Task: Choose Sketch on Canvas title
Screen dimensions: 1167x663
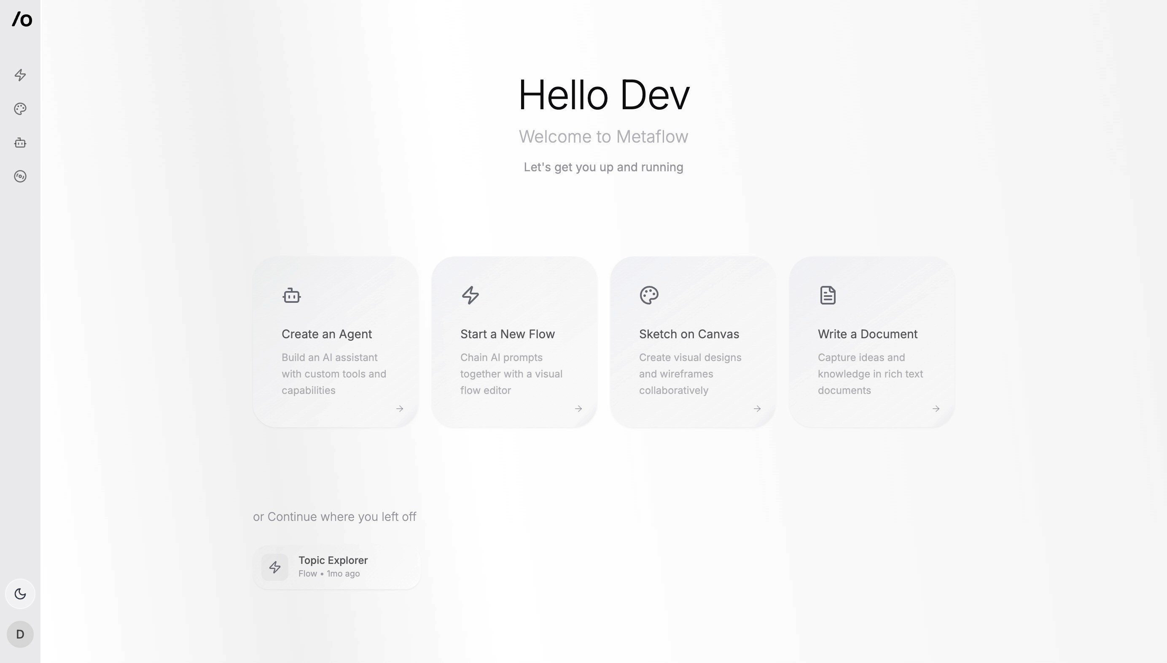Action: [x=688, y=334]
